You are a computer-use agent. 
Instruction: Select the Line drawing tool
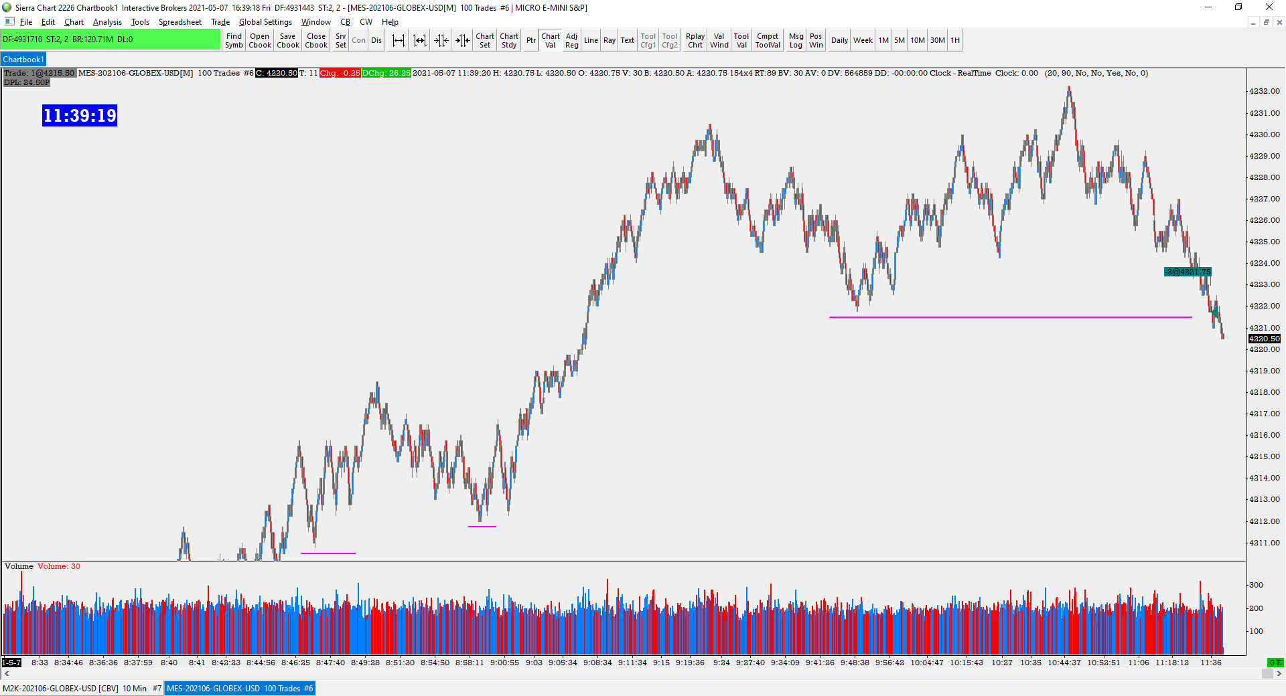point(591,41)
